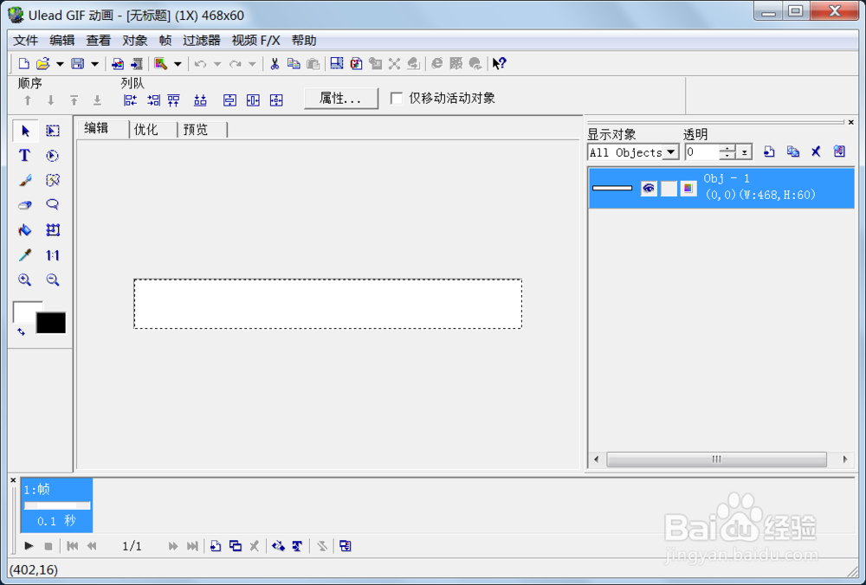Click the Zoom Out magnifier tool

click(x=53, y=280)
